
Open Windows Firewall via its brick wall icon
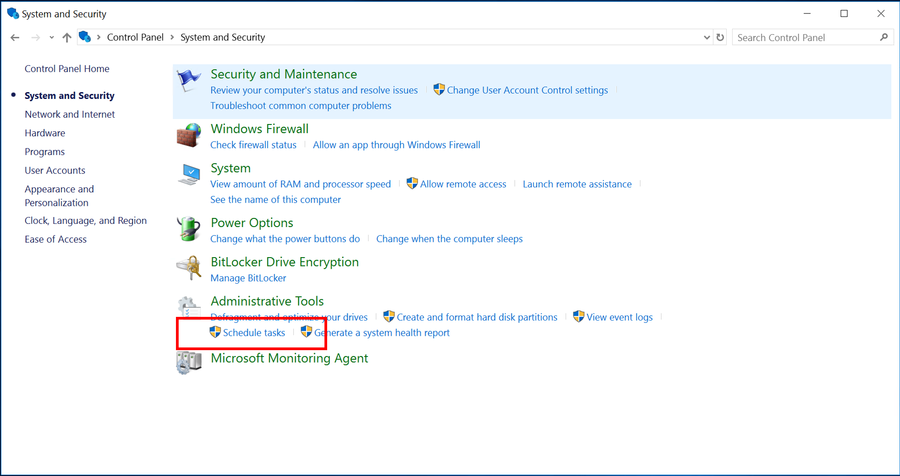pos(189,135)
